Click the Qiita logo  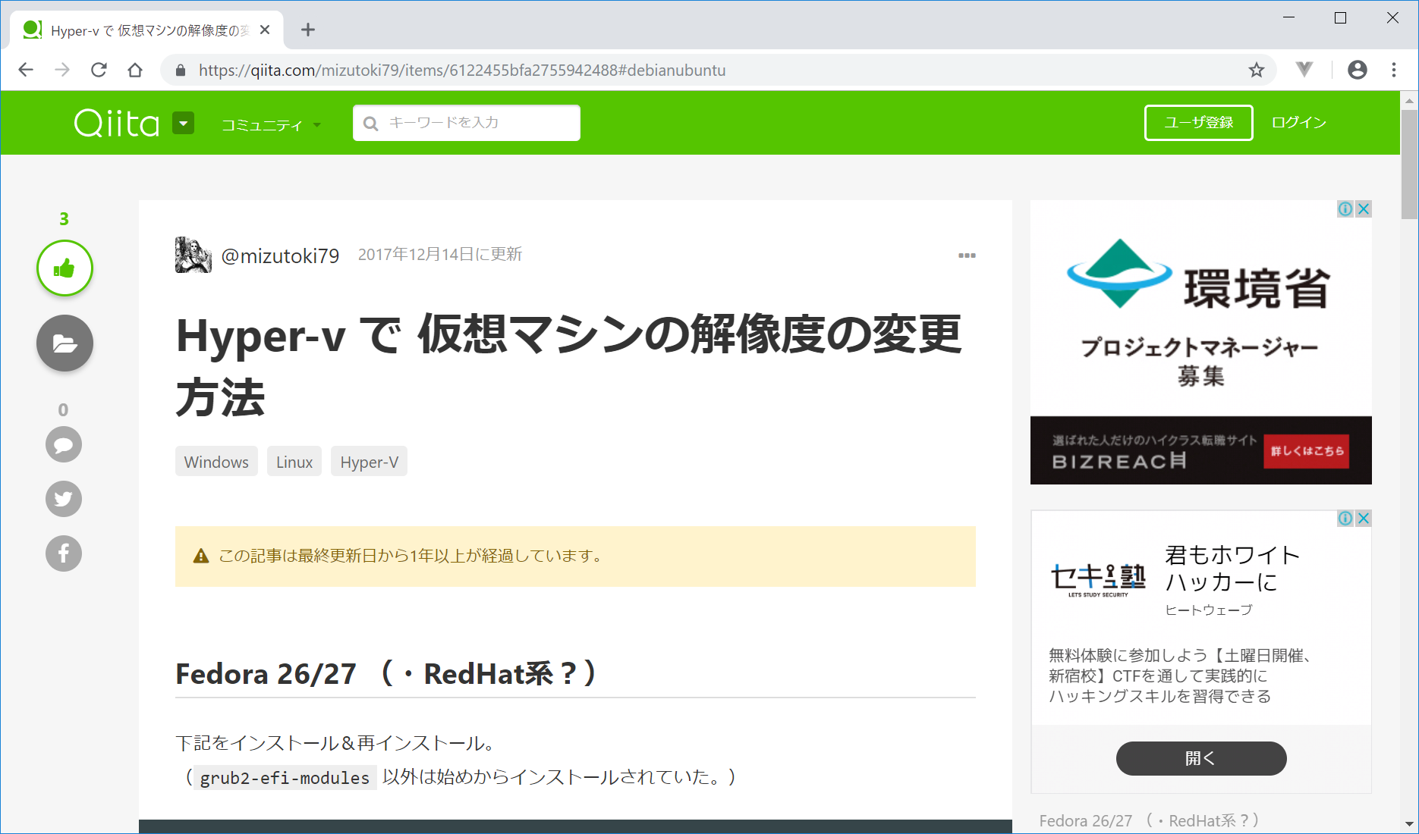pos(117,123)
